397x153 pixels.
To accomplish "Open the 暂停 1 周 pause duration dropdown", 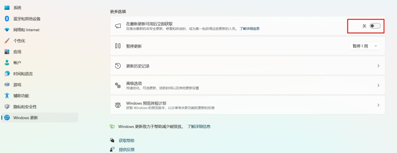I will (x=365, y=46).
